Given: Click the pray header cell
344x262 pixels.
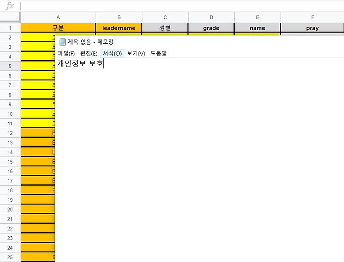Looking at the screenshot, I should click(312, 28).
